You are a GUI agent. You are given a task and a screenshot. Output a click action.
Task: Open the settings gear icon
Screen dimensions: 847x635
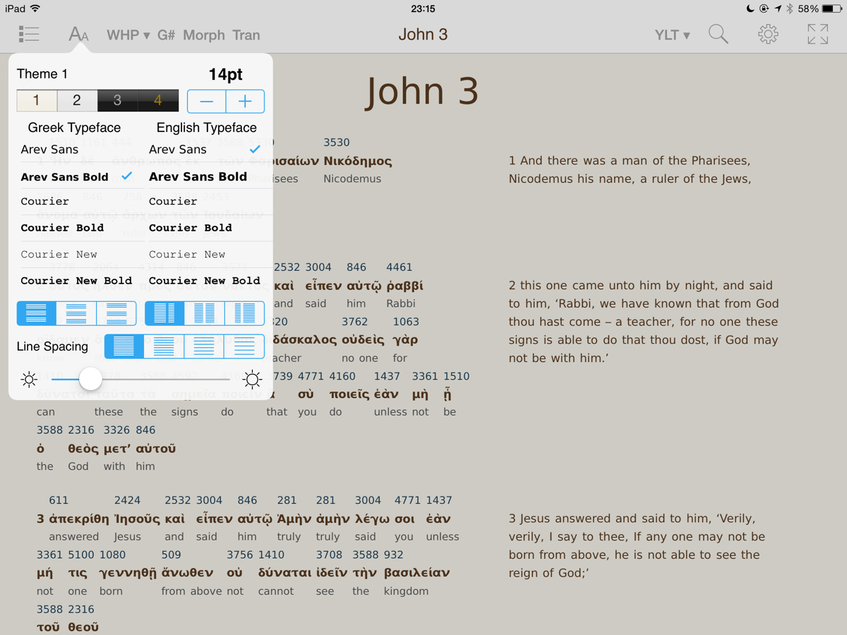[768, 34]
